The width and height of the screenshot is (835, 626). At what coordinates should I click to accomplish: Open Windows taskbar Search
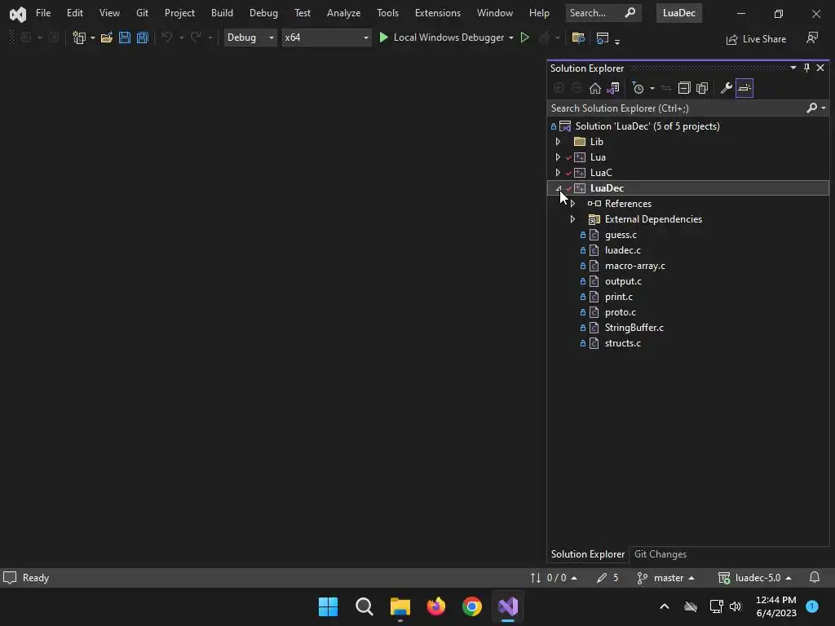[x=364, y=606]
